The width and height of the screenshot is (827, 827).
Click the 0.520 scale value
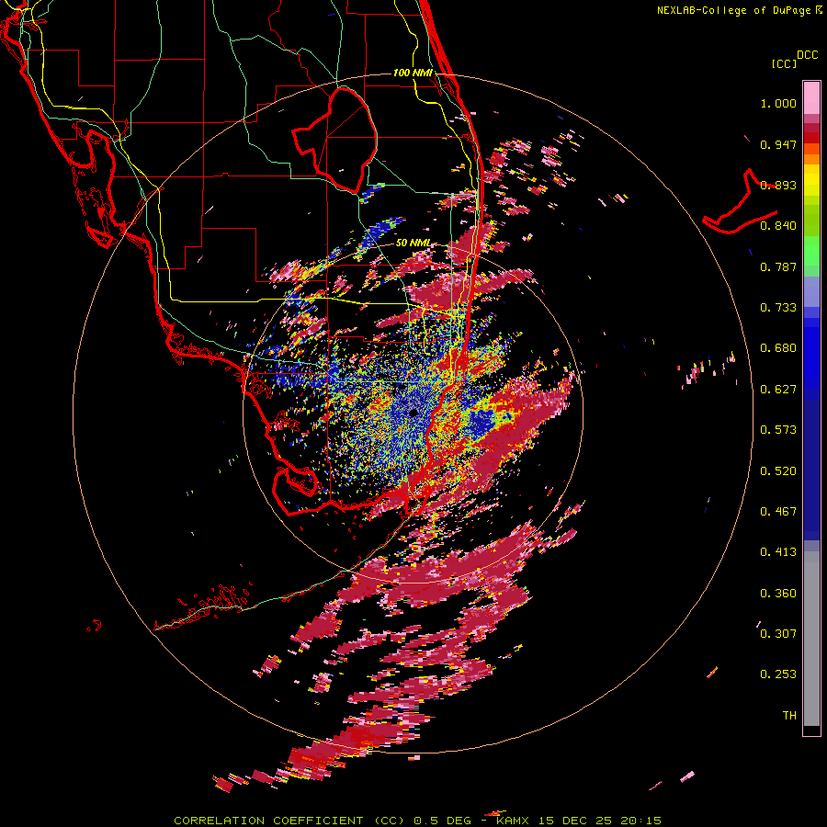[778, 471]
